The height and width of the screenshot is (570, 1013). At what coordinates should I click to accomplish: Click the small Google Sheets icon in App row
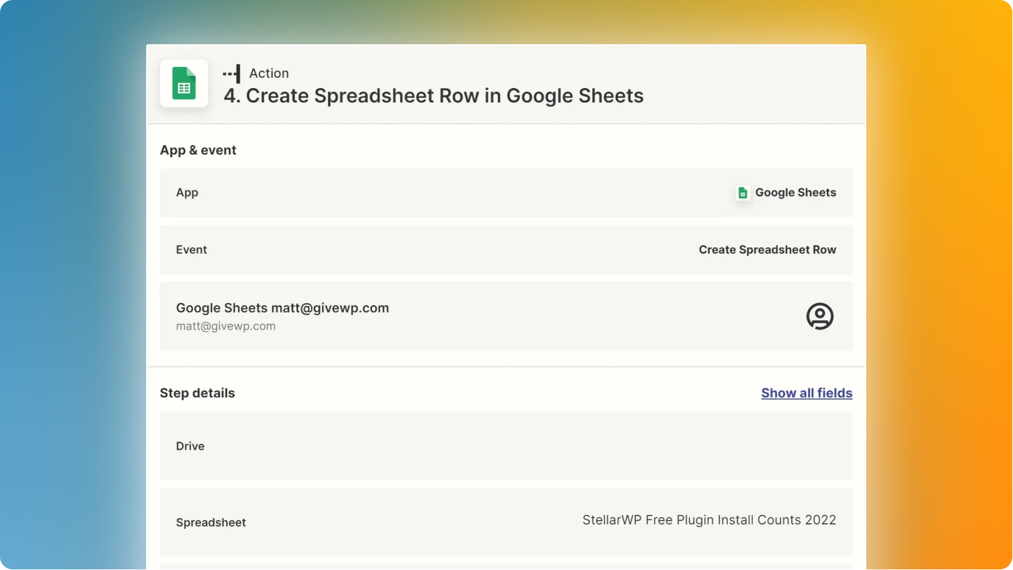pyautogui.click(x=743, y=193)
